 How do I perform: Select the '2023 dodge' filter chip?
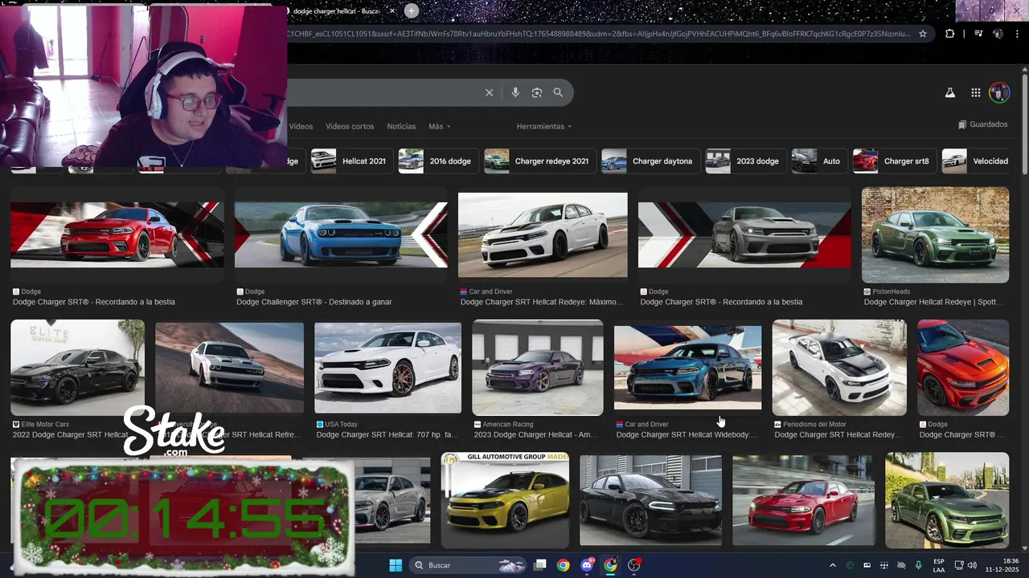coord(745,161)
